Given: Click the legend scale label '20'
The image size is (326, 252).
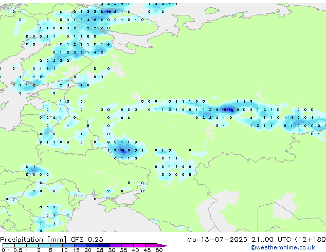Looking at the screenshot, I should click(x=88, y=250).
